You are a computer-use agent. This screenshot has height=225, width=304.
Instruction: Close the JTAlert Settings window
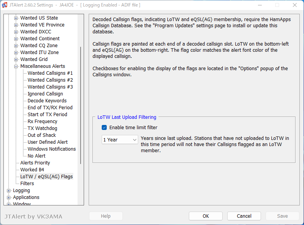pos(295,5)
